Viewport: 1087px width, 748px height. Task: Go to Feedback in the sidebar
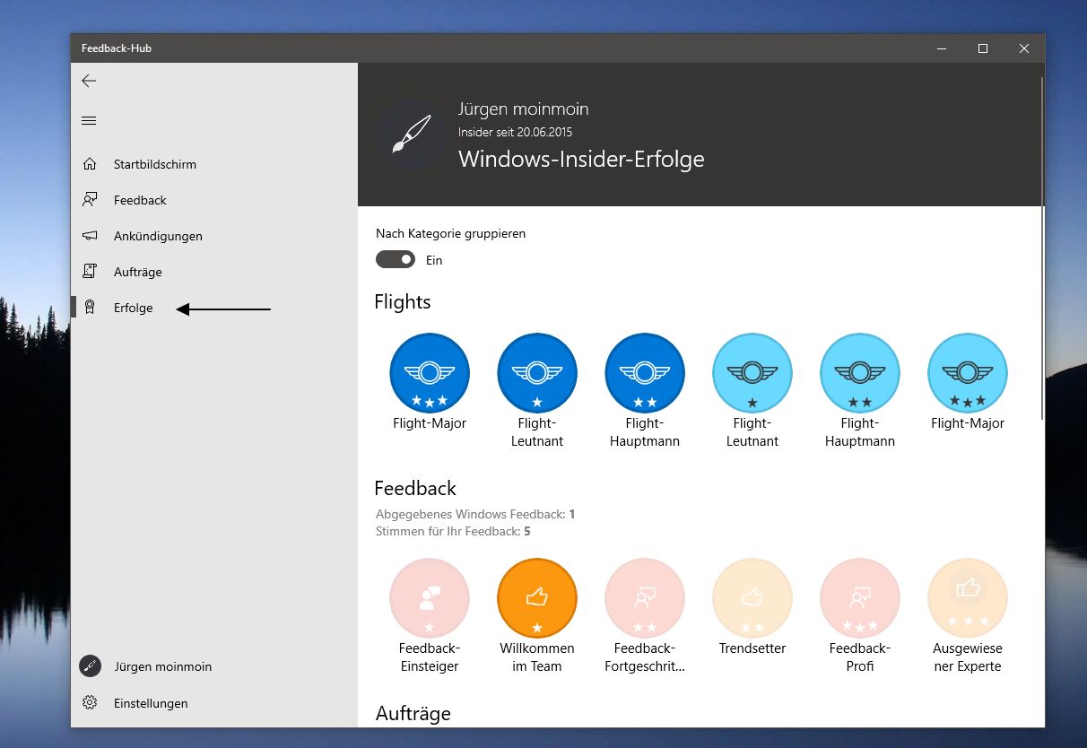(x=214, y=200)
